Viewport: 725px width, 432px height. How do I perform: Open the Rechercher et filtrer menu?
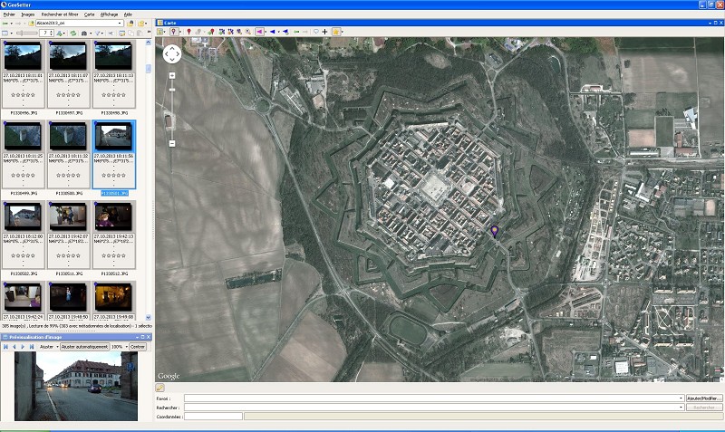pos(60,14)
